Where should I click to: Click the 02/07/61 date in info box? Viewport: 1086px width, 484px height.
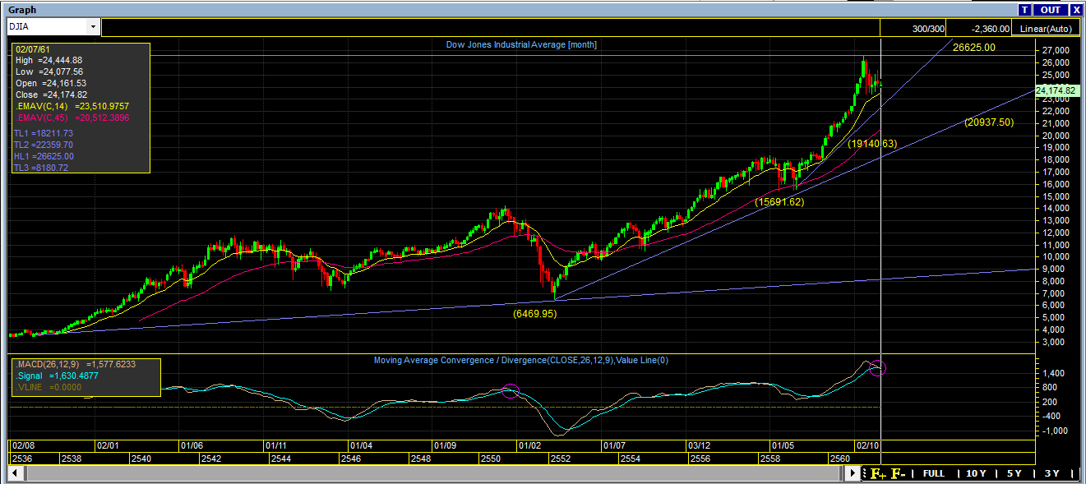coord(33,49)
